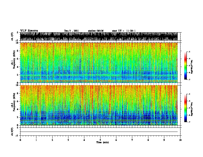Viewport: 203px width, 157px height.
Task: Select the "Dec. 3, 2021" date text
Action: pyautogui.click(x=72, y=31)
